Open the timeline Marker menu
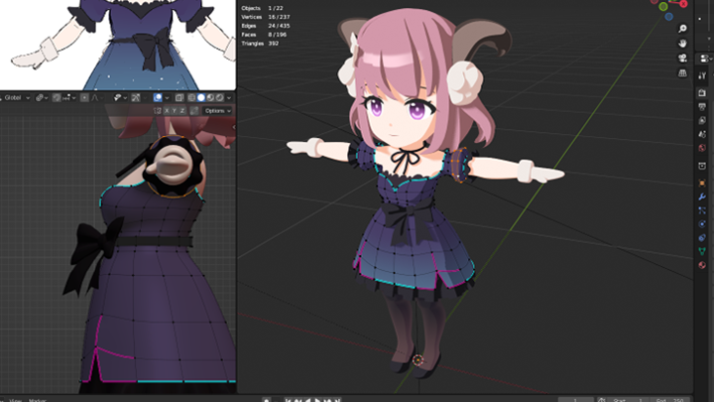The width and height of the screenshot is (714, 402). pos(38,400)
